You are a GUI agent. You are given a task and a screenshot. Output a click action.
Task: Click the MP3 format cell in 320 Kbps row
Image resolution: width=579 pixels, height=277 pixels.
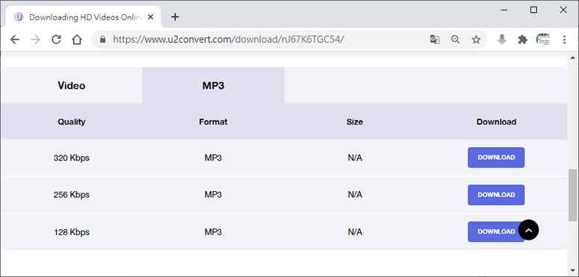pos(213,158)
